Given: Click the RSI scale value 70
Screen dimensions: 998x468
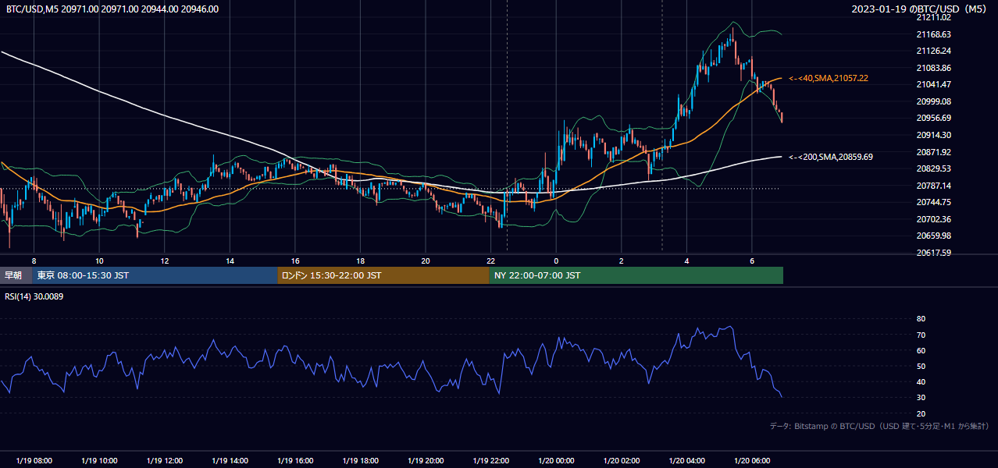Looking at the screenshot, I should click(x=921, y=335).
